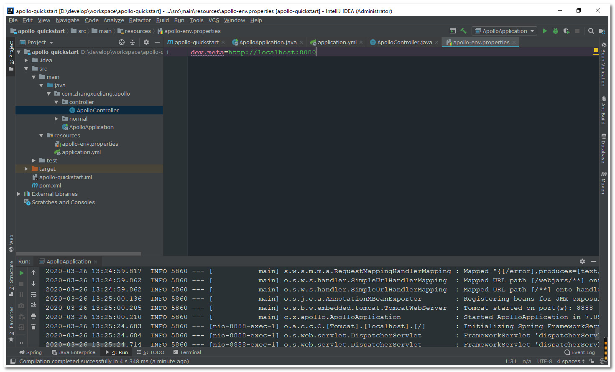615x372 pixels.
Task: Click the yellow inspection marker in editor gutter
Action: pyautogui.click(x=596, y=51)
